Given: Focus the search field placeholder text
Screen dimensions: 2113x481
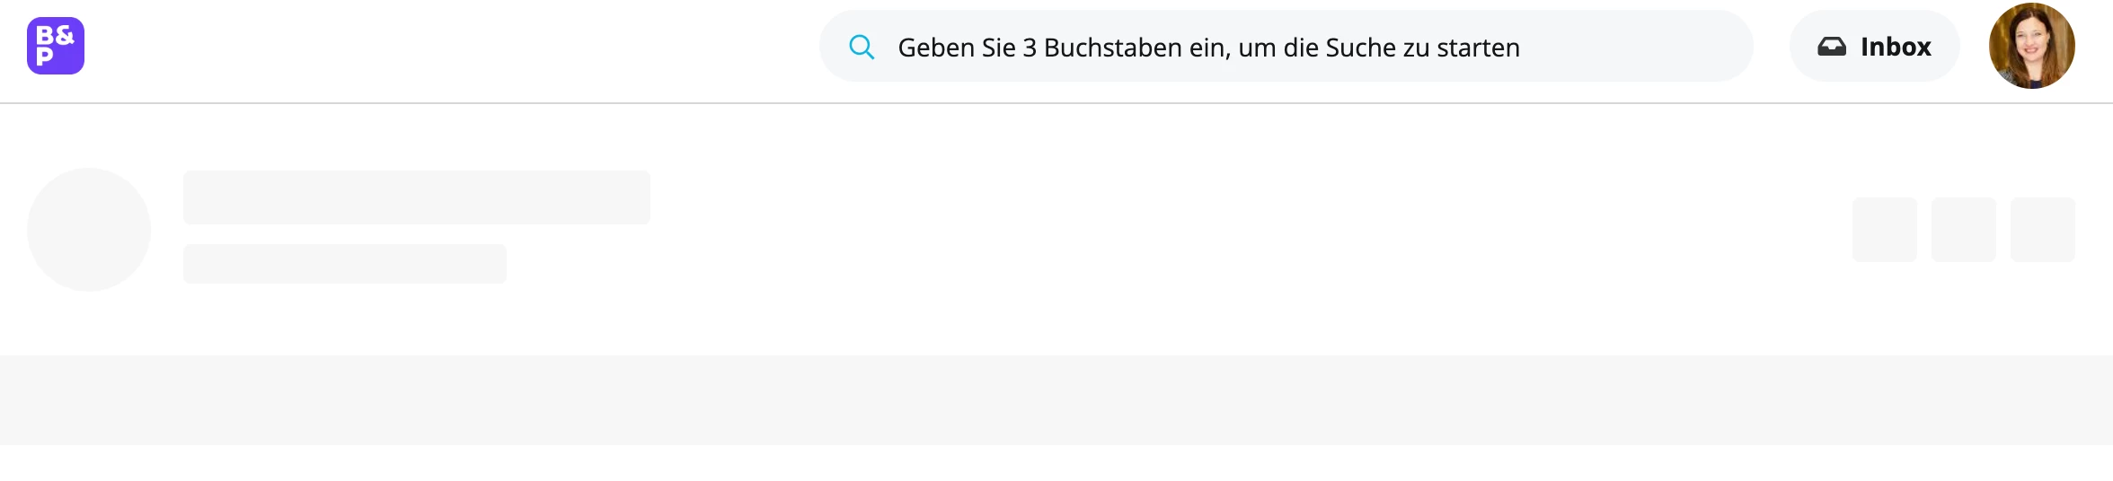Looking at the screenshot, I should 1208,48.
